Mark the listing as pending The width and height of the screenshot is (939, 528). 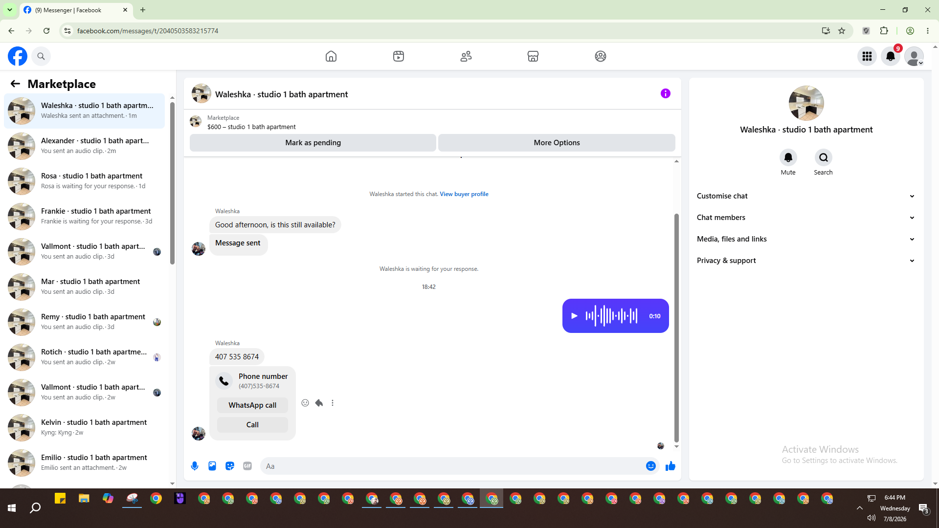point(313,143)
